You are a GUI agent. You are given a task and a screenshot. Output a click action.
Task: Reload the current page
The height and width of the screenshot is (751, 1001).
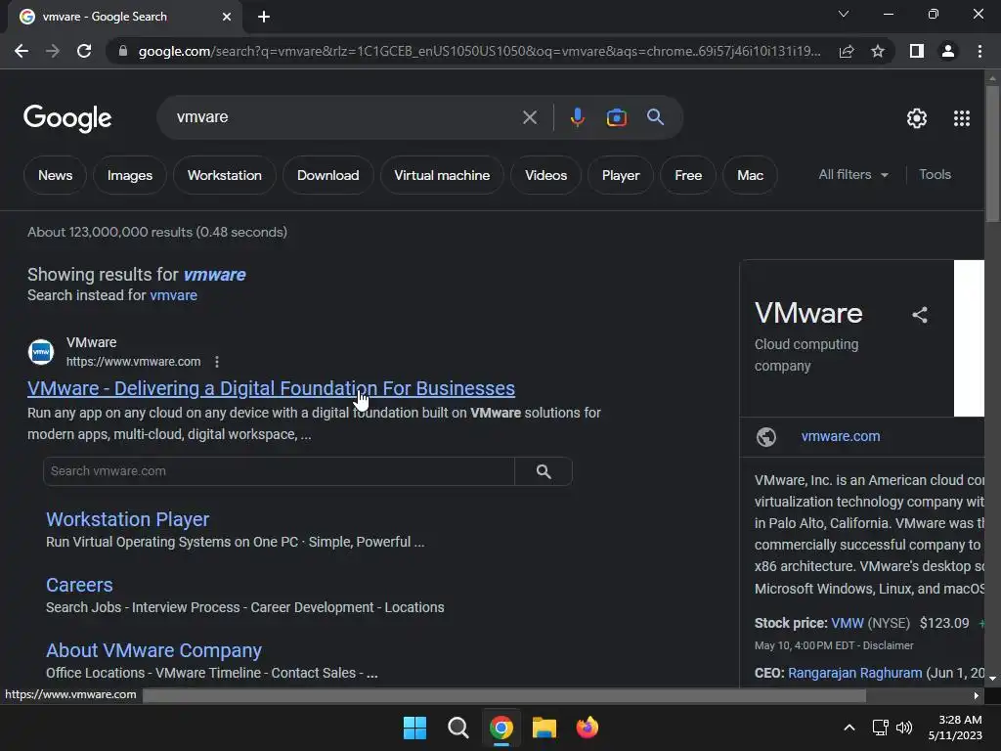point(84,51)
